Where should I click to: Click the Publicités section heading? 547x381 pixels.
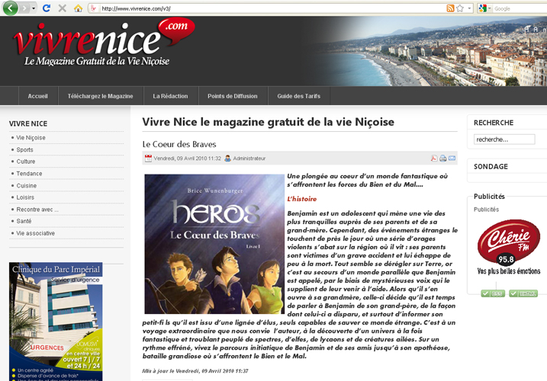pos(489,197)
